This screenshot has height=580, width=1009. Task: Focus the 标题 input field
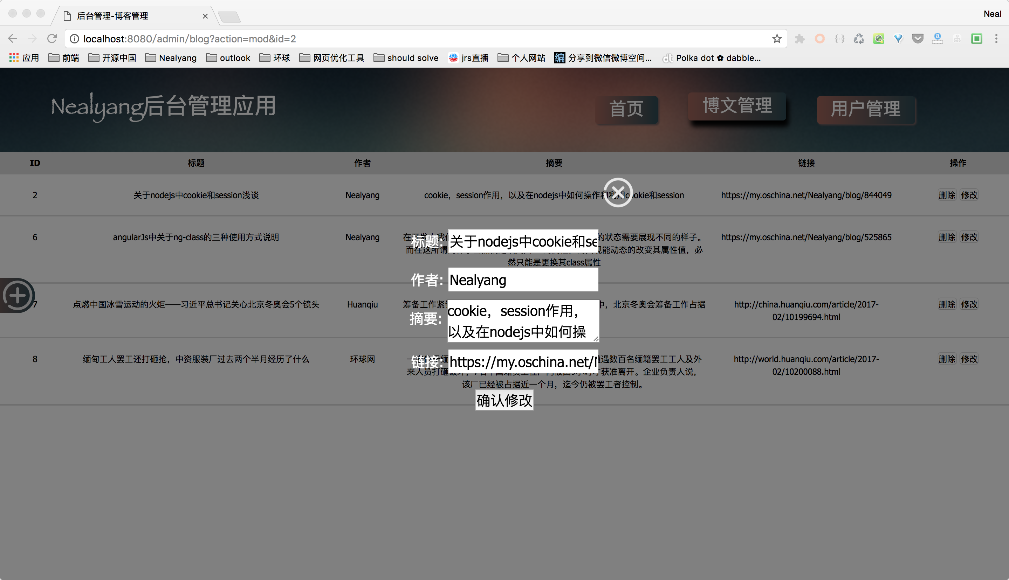click(523, 241)
